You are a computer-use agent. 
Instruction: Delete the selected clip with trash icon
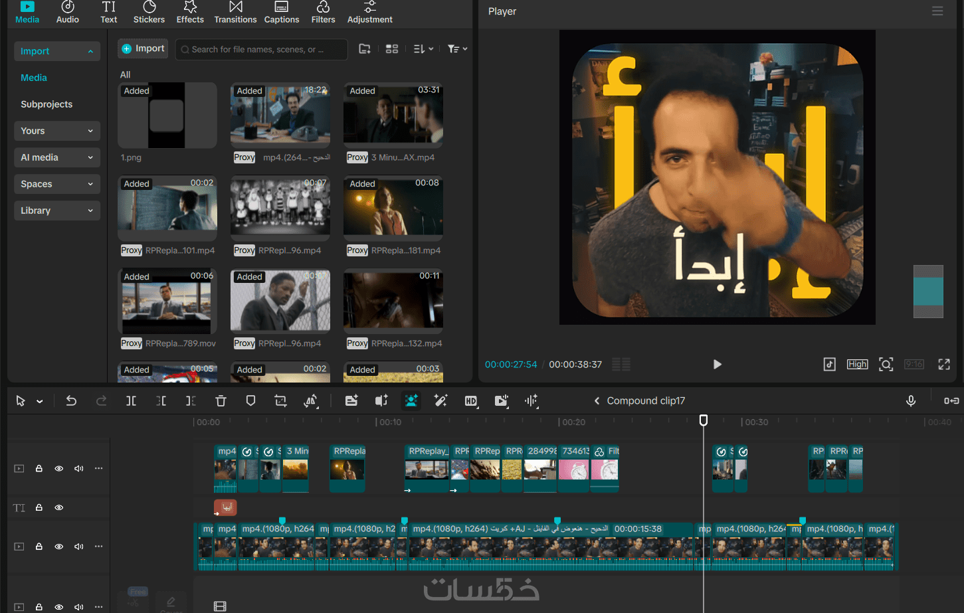221,400
